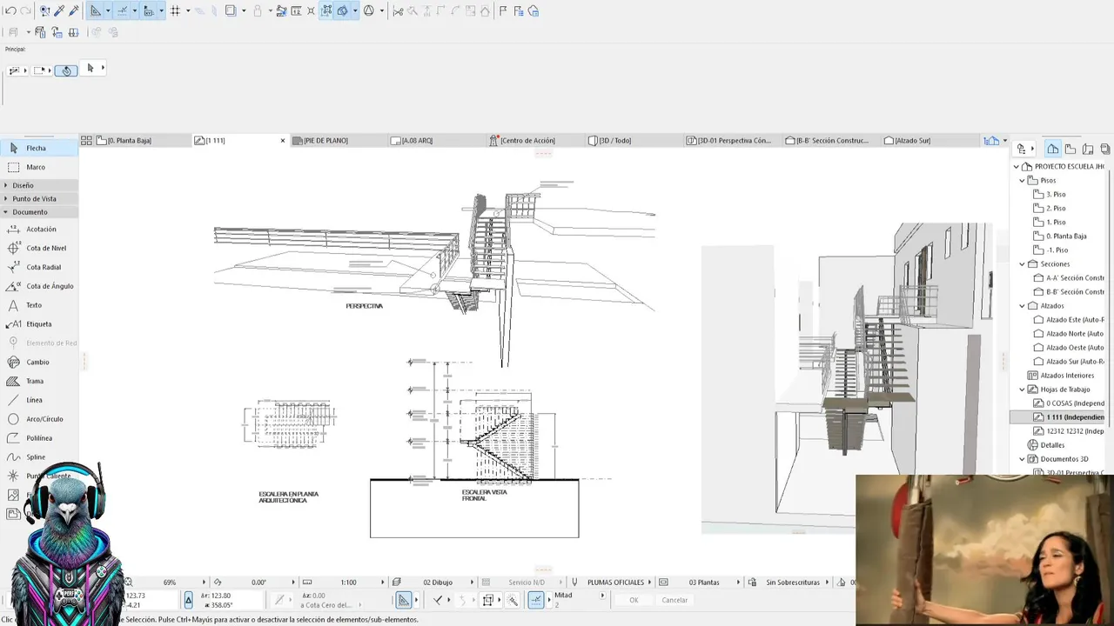Expand the Diseño tool group

(39, 185)
